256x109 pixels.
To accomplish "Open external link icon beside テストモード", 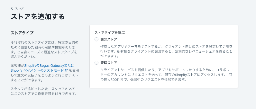I will point(66,70).
